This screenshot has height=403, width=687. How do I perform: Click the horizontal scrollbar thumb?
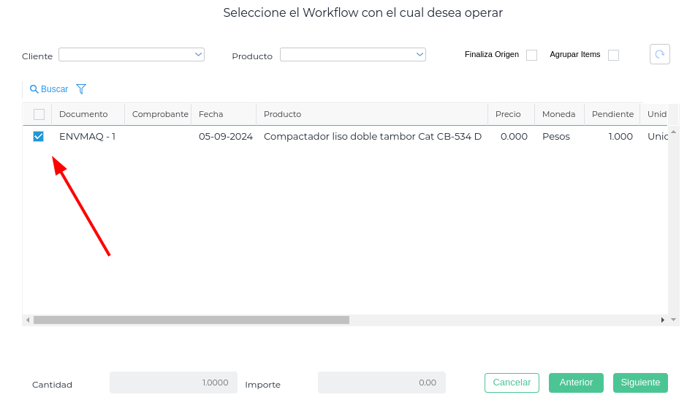191,320
